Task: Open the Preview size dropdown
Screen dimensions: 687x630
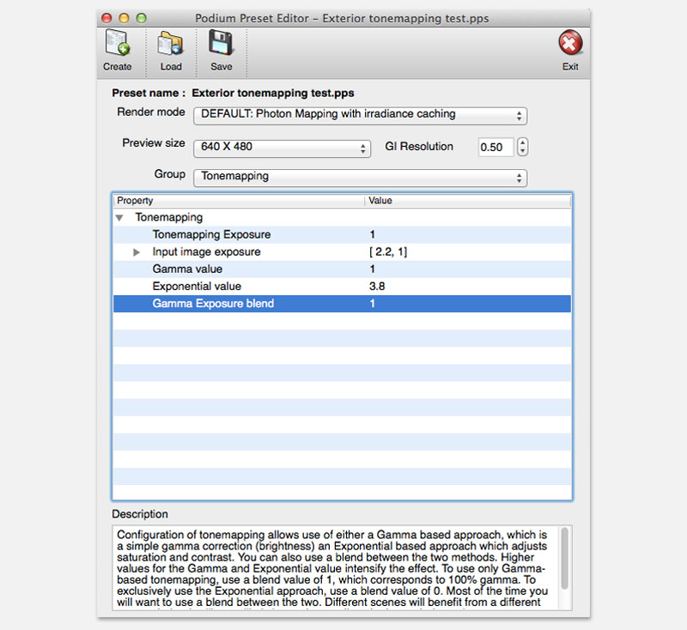Action: 283,148
